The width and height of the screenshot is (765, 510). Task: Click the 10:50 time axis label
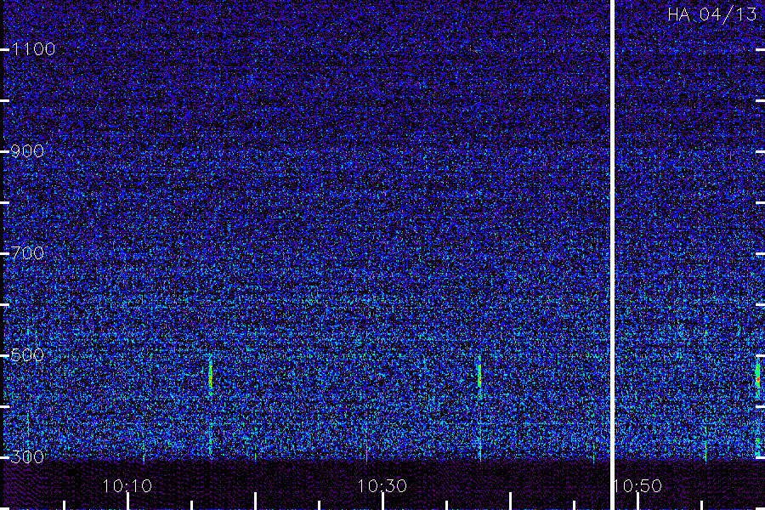[x=637, y=486]
